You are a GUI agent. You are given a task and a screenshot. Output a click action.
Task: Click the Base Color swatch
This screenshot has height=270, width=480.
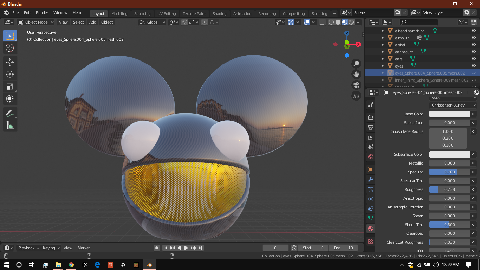point(449,114)
